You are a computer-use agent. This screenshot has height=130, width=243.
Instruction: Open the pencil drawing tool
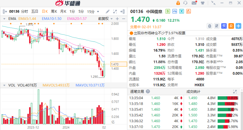(108, 11)
